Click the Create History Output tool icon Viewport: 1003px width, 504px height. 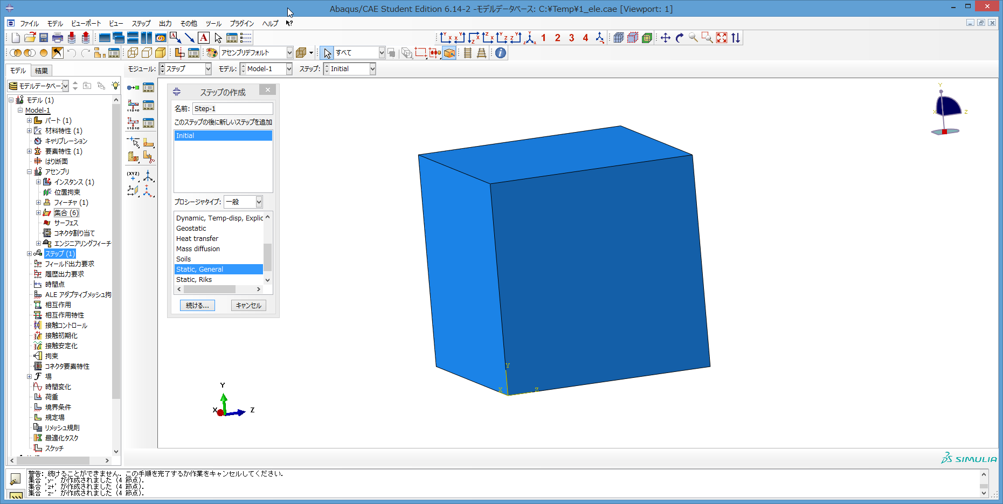point(133,123)
